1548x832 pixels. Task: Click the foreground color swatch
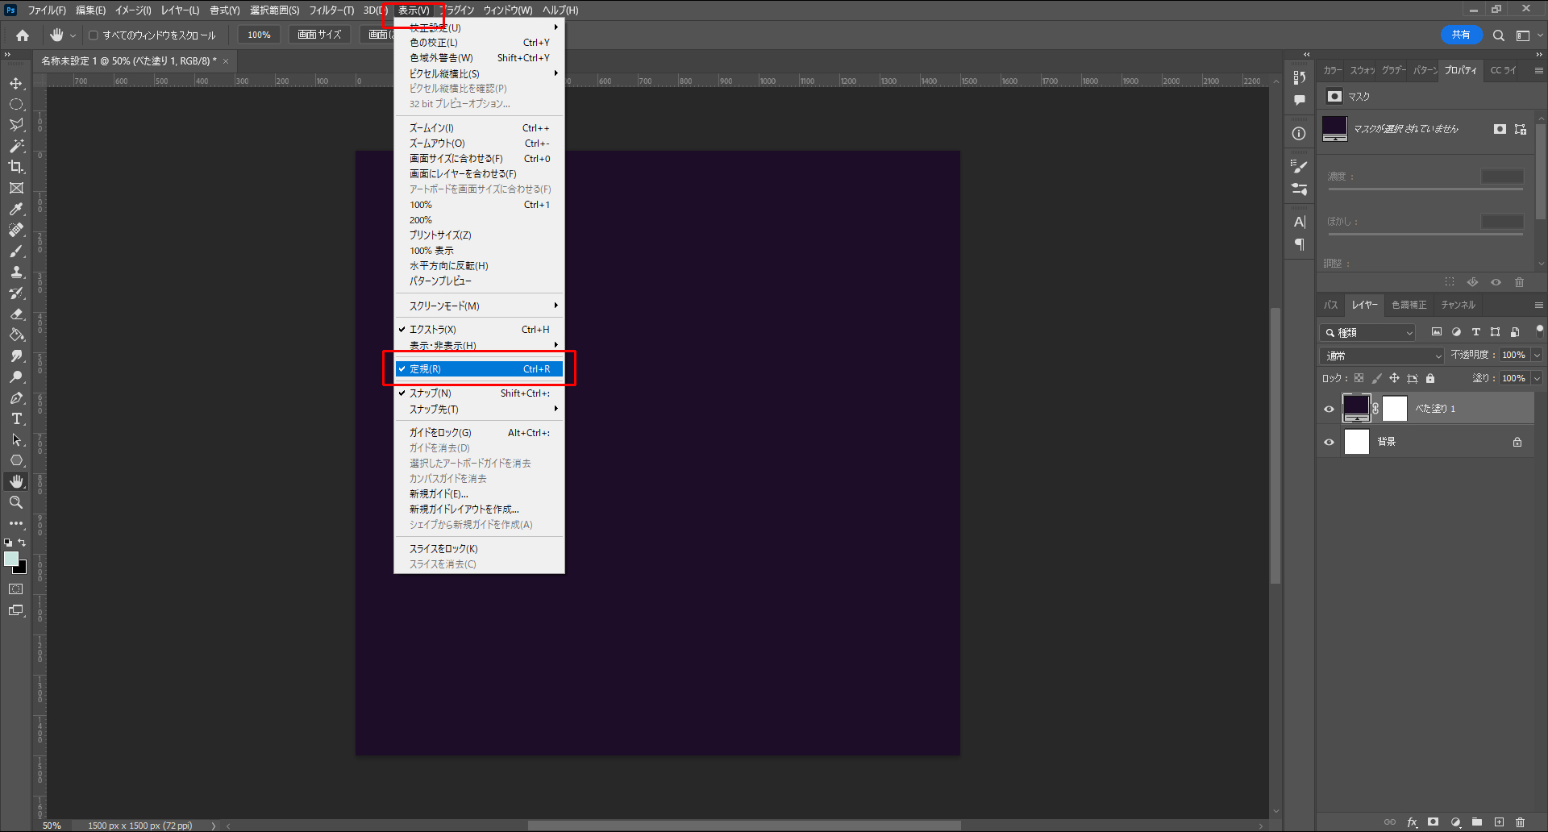click(11, 560)
